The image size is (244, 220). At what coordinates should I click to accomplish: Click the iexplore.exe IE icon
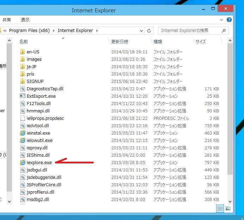tap(23, 162)
